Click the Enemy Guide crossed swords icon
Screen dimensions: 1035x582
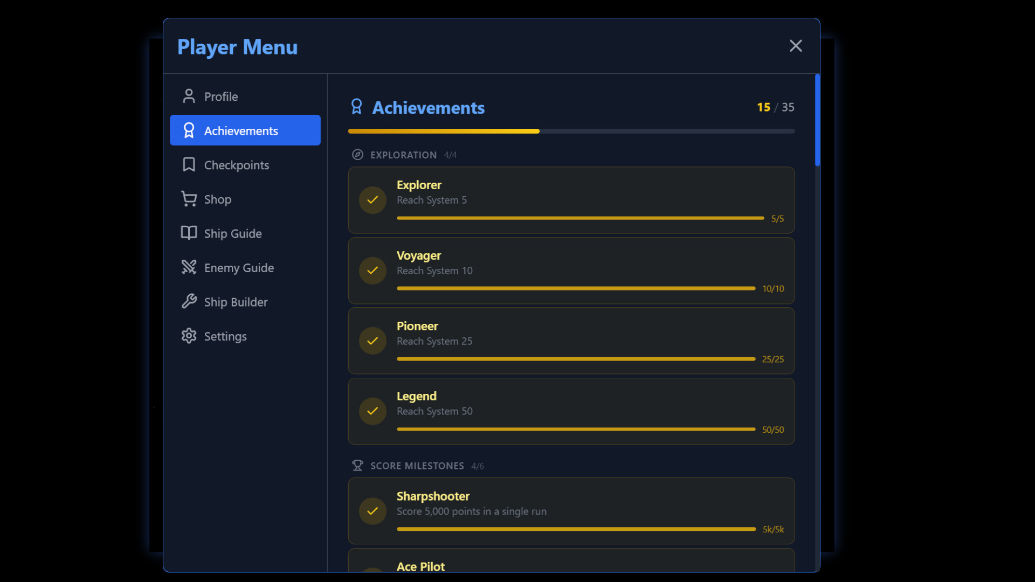pyautogui.click(x=189, y=268)
